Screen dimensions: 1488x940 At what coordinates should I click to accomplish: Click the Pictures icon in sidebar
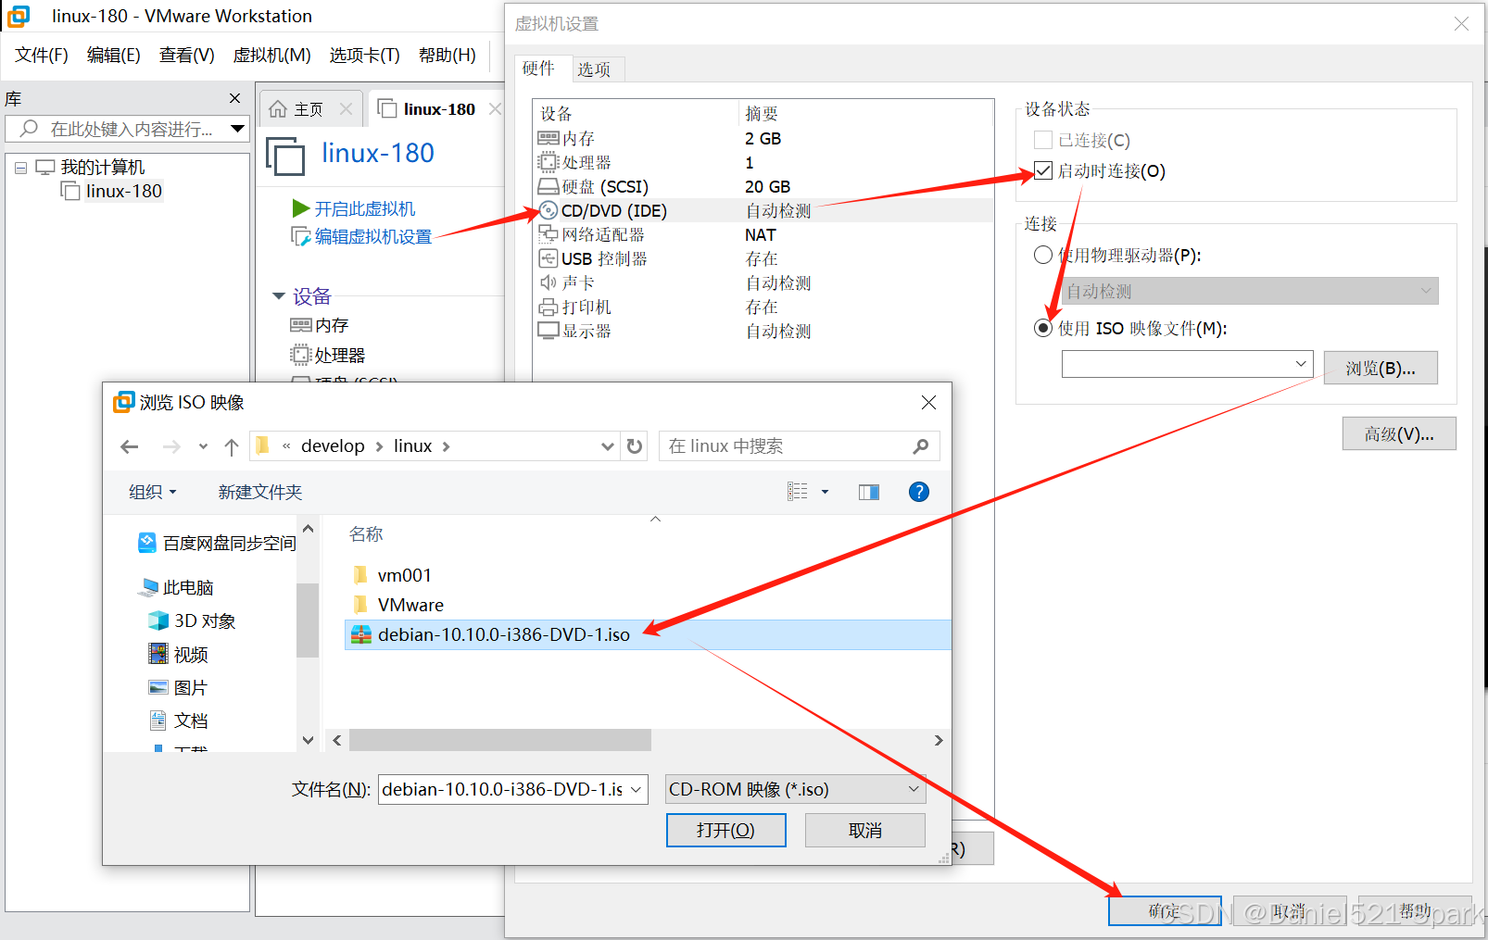pos(158,687)
